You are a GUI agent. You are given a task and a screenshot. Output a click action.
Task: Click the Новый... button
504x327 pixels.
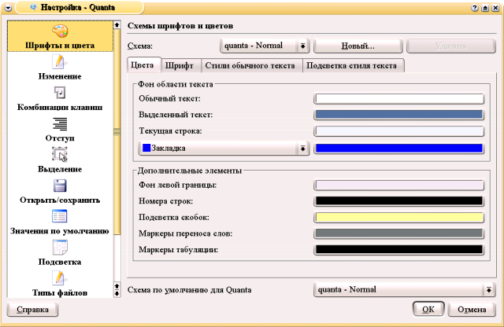[x=357, y=46]
